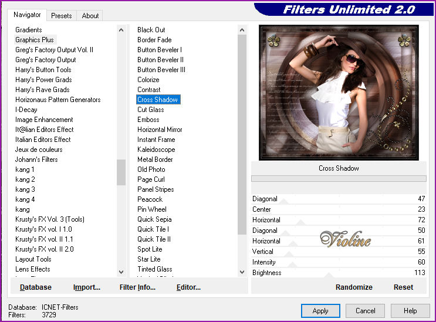
Task: Open Help for Filters Unlimited
Action: (410, 311)
